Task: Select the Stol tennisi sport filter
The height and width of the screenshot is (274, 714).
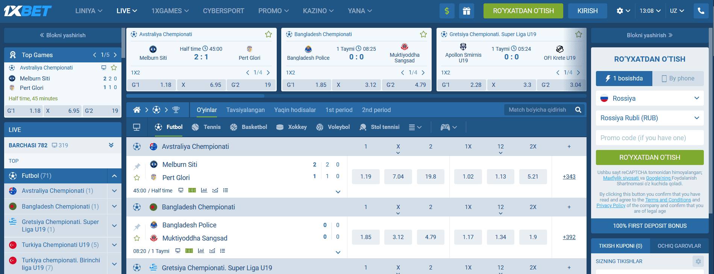Action: point(379,127)
